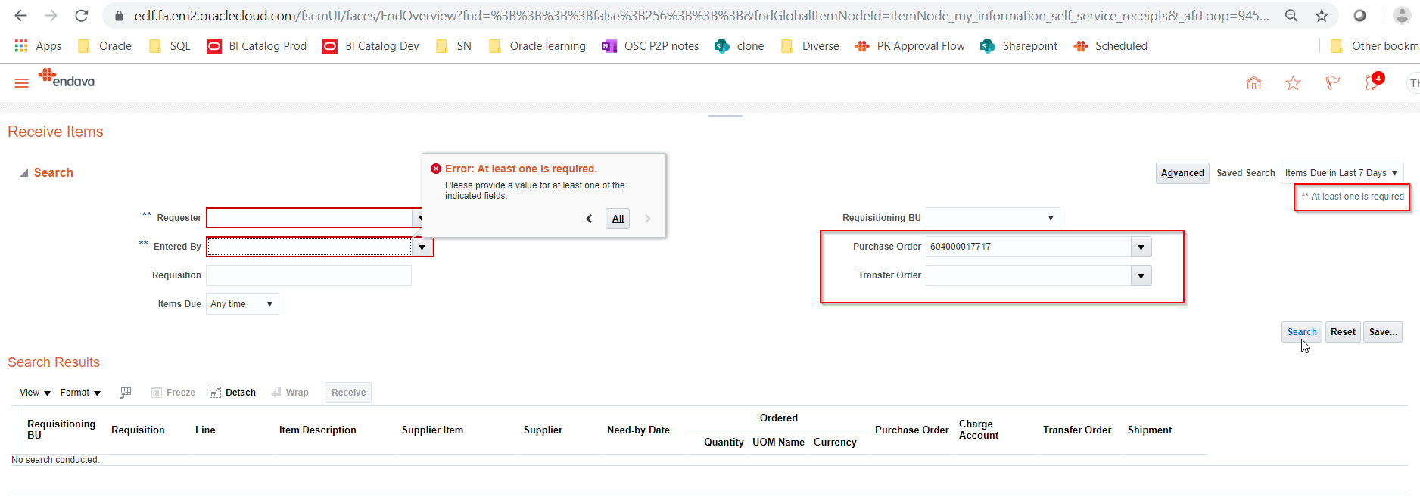
Task: Open the hamburger navigator menu
Action: point(21,82)
